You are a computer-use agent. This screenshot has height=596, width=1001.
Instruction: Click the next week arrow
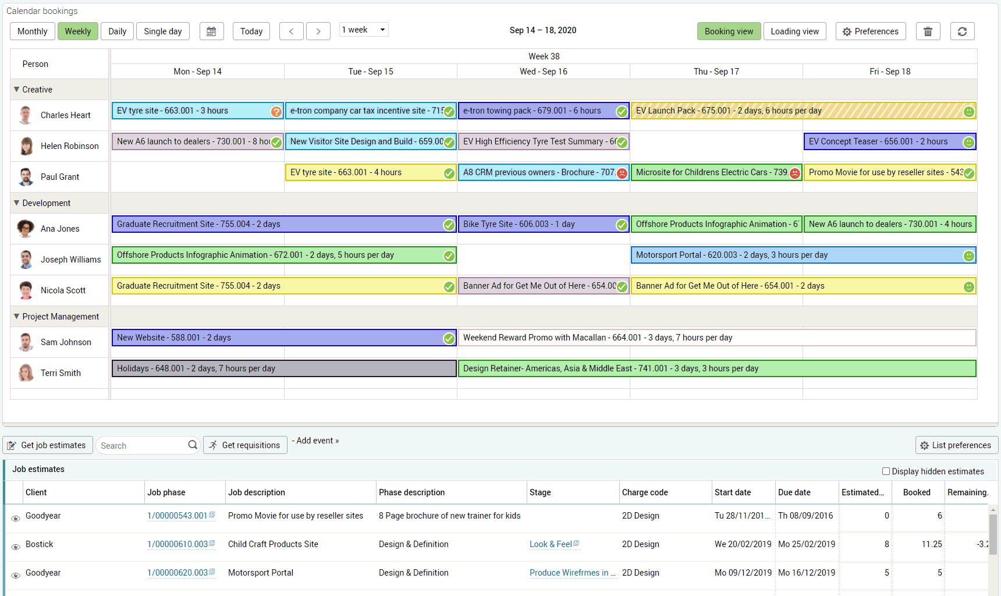coord(318,31)
